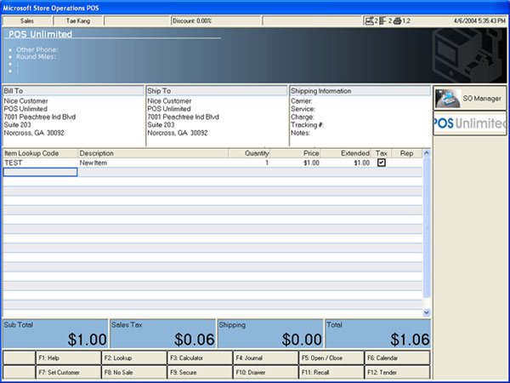Click F7: Set Customer button

click(x=68, y=372)
